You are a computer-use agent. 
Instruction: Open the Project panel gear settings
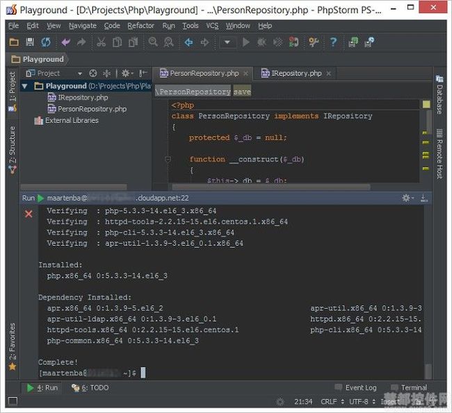[127, 74]
